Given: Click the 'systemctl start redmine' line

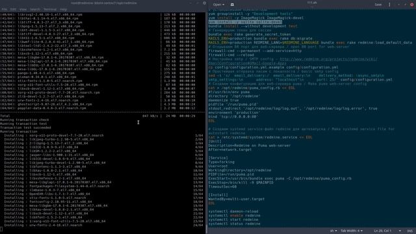Looking at the screenshot, I should tap(233, 220).
